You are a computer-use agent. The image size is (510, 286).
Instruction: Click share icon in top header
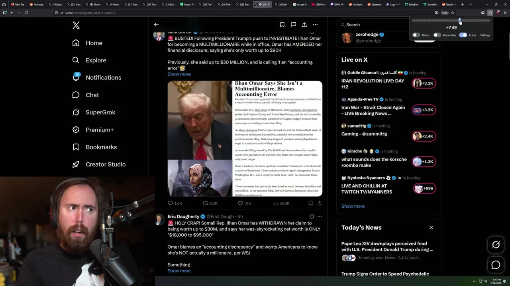pos(304,25)
